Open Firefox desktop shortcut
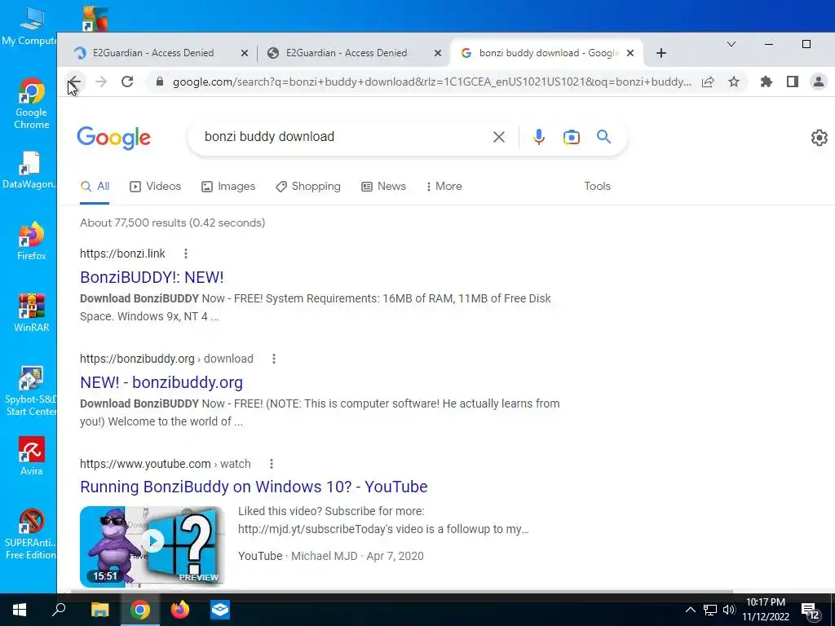 (x=31, y=241)
